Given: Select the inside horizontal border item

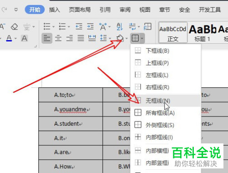Looking at the screenshot, I should tap(151, 151).
